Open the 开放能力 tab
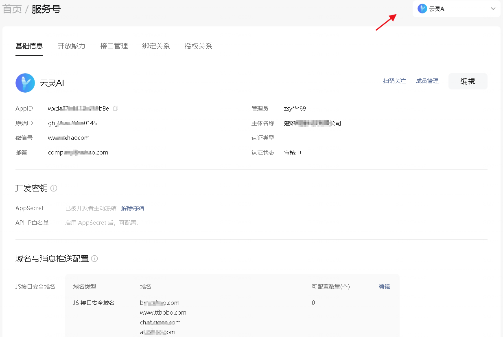503x337 pixels. pos(72,46)
